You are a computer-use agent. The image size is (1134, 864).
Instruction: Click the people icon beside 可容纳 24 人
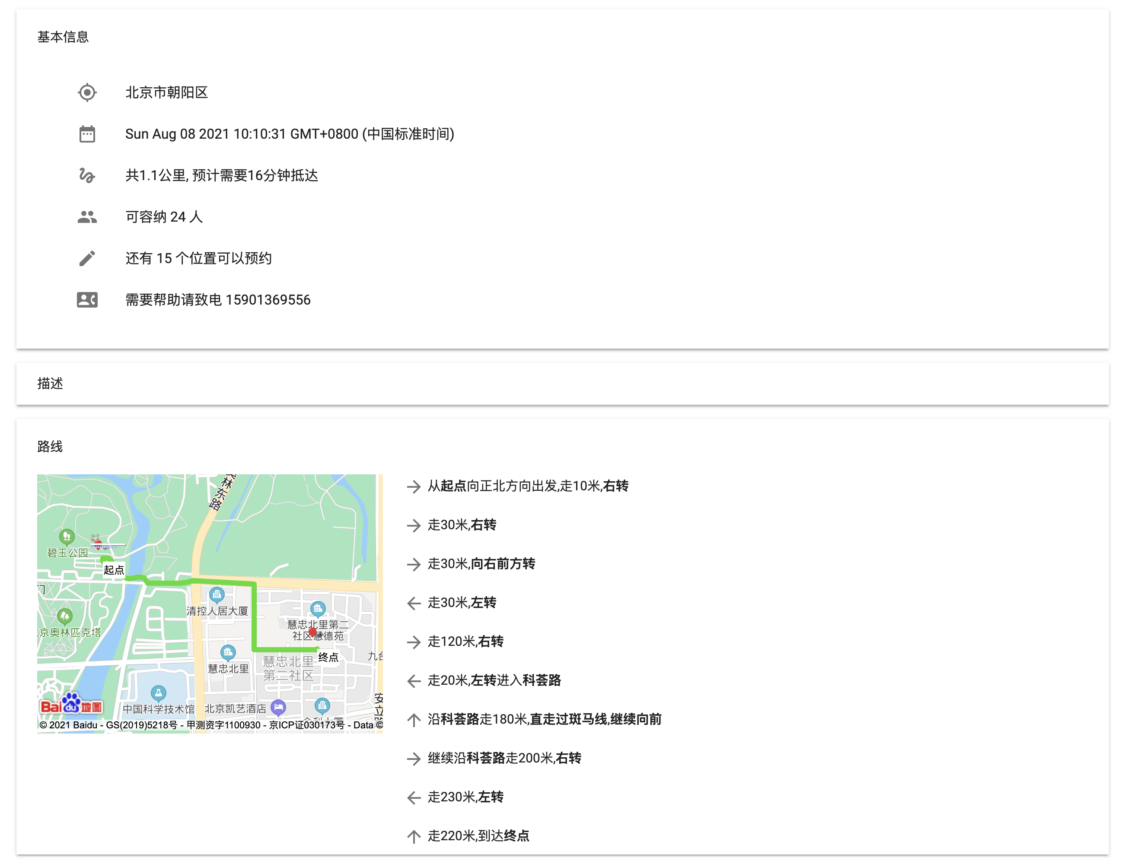pyautogui.click(x=87, y=217)
